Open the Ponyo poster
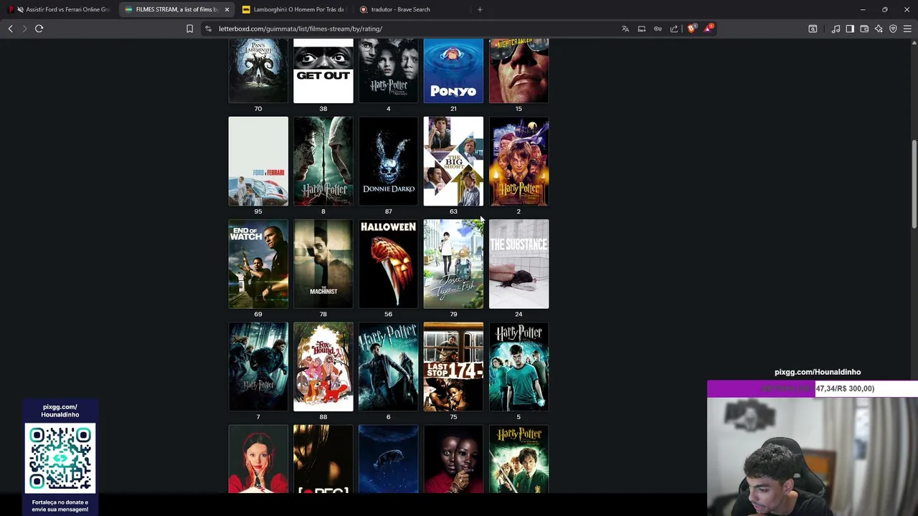 [x=453, y=70]
